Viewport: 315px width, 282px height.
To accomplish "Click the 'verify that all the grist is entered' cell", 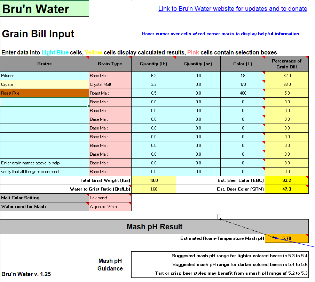I will point(45,172).
